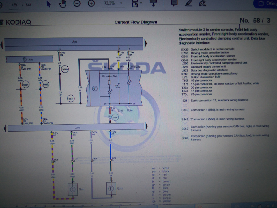Click the page number field showing 576
The width and height of the screenshot is (277, 208).
coord(14,5)
